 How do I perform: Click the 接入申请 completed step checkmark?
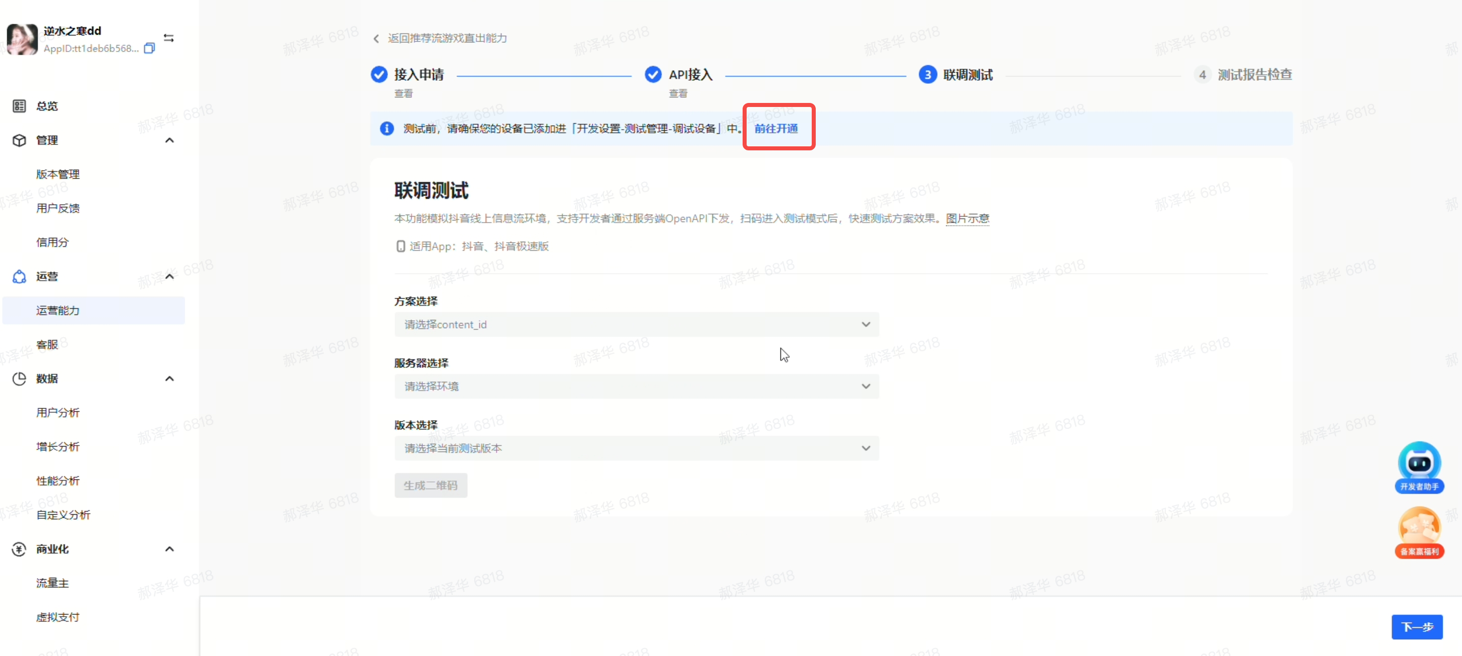tap(379, 75)
